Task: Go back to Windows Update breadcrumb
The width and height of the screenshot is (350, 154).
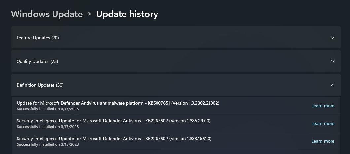Action: click(x=47, y=14)
